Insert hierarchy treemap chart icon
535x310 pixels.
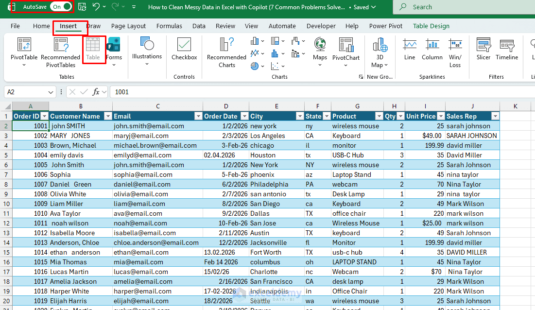[x=275, y=41]
